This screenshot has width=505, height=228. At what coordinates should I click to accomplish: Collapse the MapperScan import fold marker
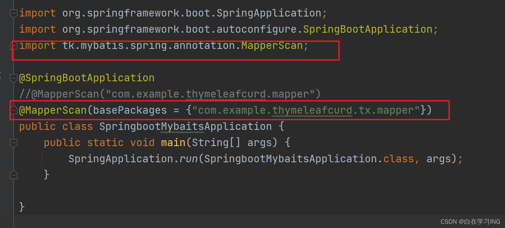click(13, 46)
